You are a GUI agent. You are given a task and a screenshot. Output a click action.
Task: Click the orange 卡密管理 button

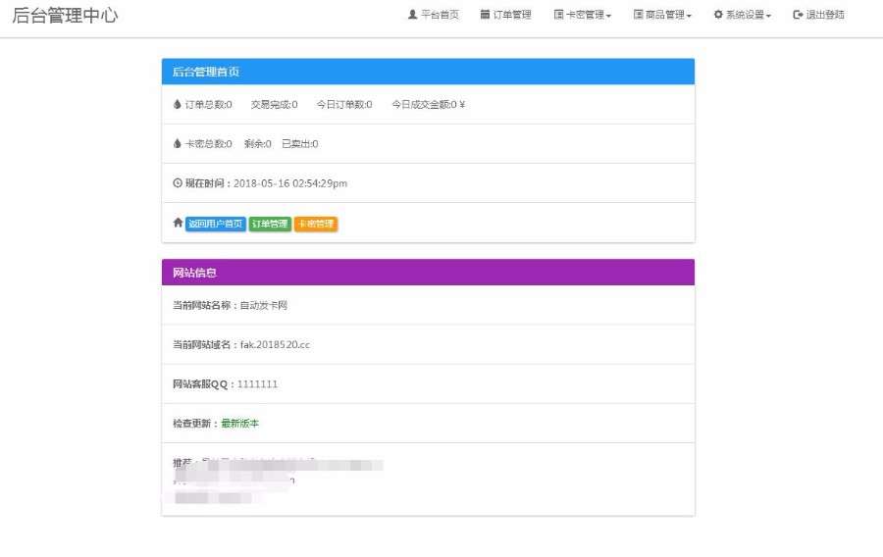click(315, 224)
